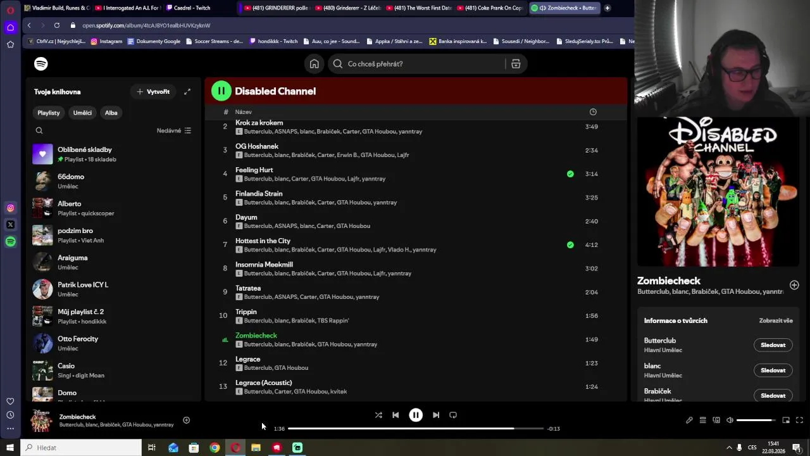The width and height of the screenshot is (810, 456).
Task: Open connect to a device icon
Action: point(716,420)
